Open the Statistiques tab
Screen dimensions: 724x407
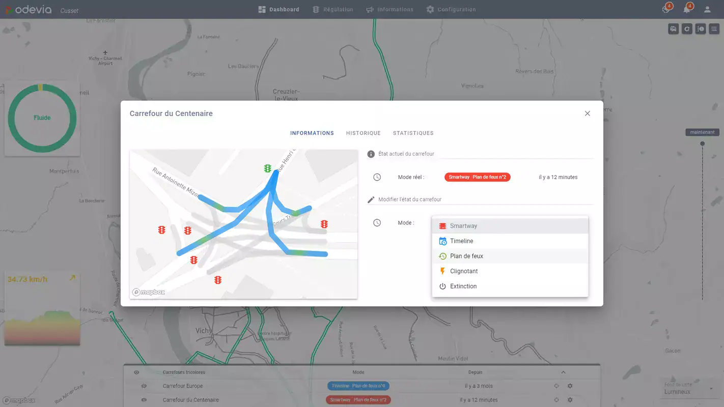pos(413,133)
